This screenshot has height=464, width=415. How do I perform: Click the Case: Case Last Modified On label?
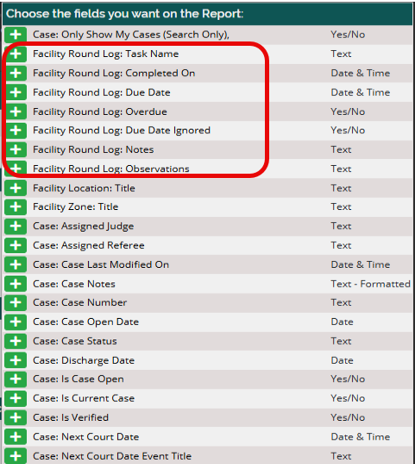click(x=101, y=264)
